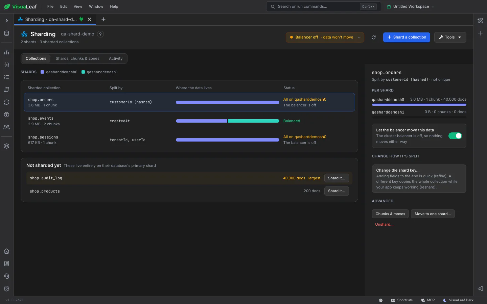Viewport: 487px width, 304px height.
Task: Open the magic wand AI assistant icon
Action: (x=480, y=21)
